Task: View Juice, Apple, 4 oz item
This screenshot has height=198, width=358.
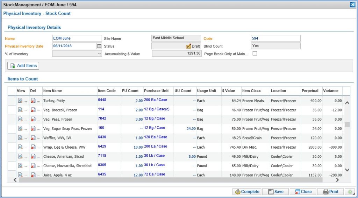Action: tap(20, 175)
